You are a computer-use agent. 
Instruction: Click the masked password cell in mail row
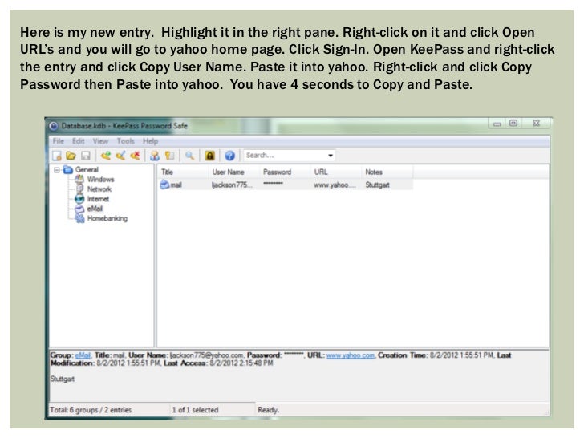[273, 184]
